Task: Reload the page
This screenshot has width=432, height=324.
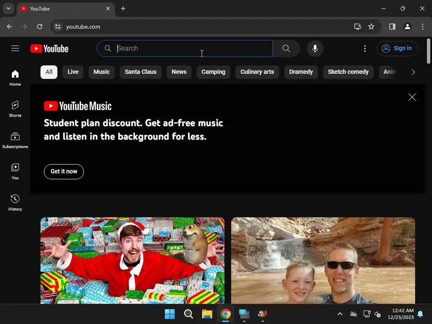Action: [40, 27]
